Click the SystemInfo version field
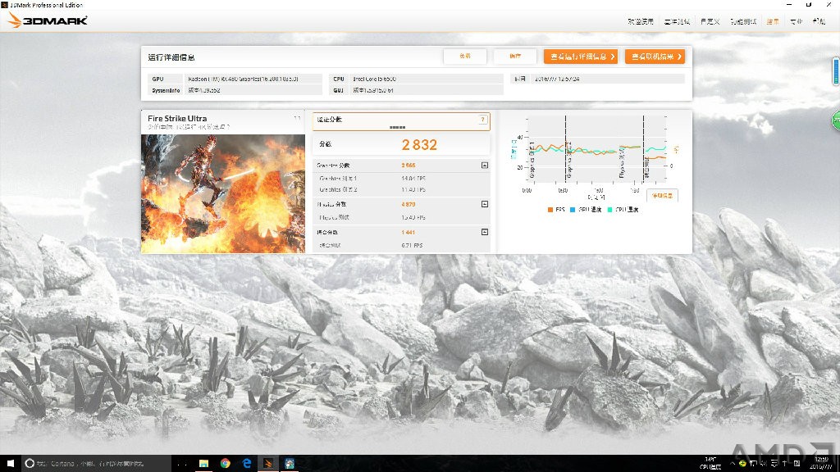The width and height of the screenshot is (840, 472). point(253,90)
